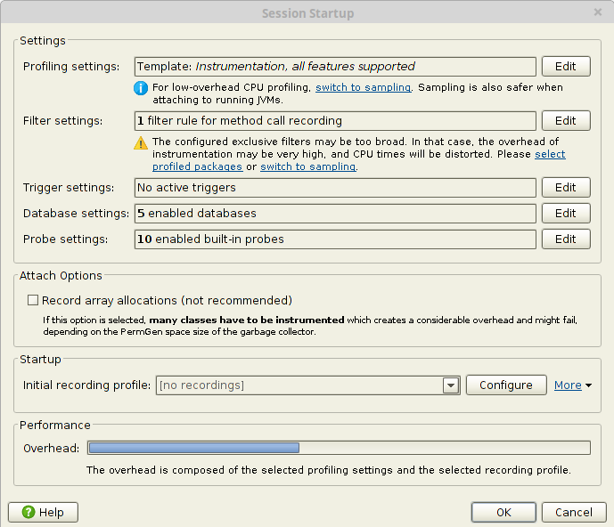Edit the Probe settings
The image size is (614, 527).
pyautogui.click(x=566, y=239)
